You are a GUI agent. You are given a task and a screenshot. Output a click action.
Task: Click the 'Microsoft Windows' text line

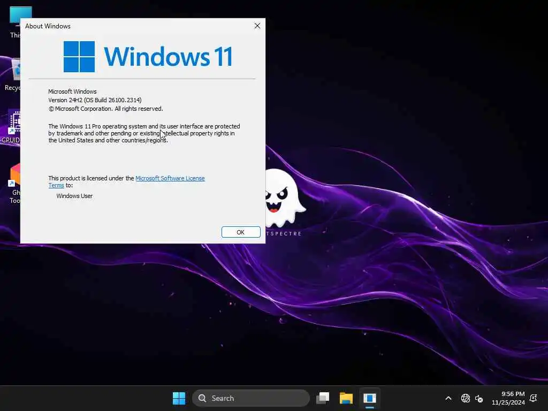tap(72, 92)
